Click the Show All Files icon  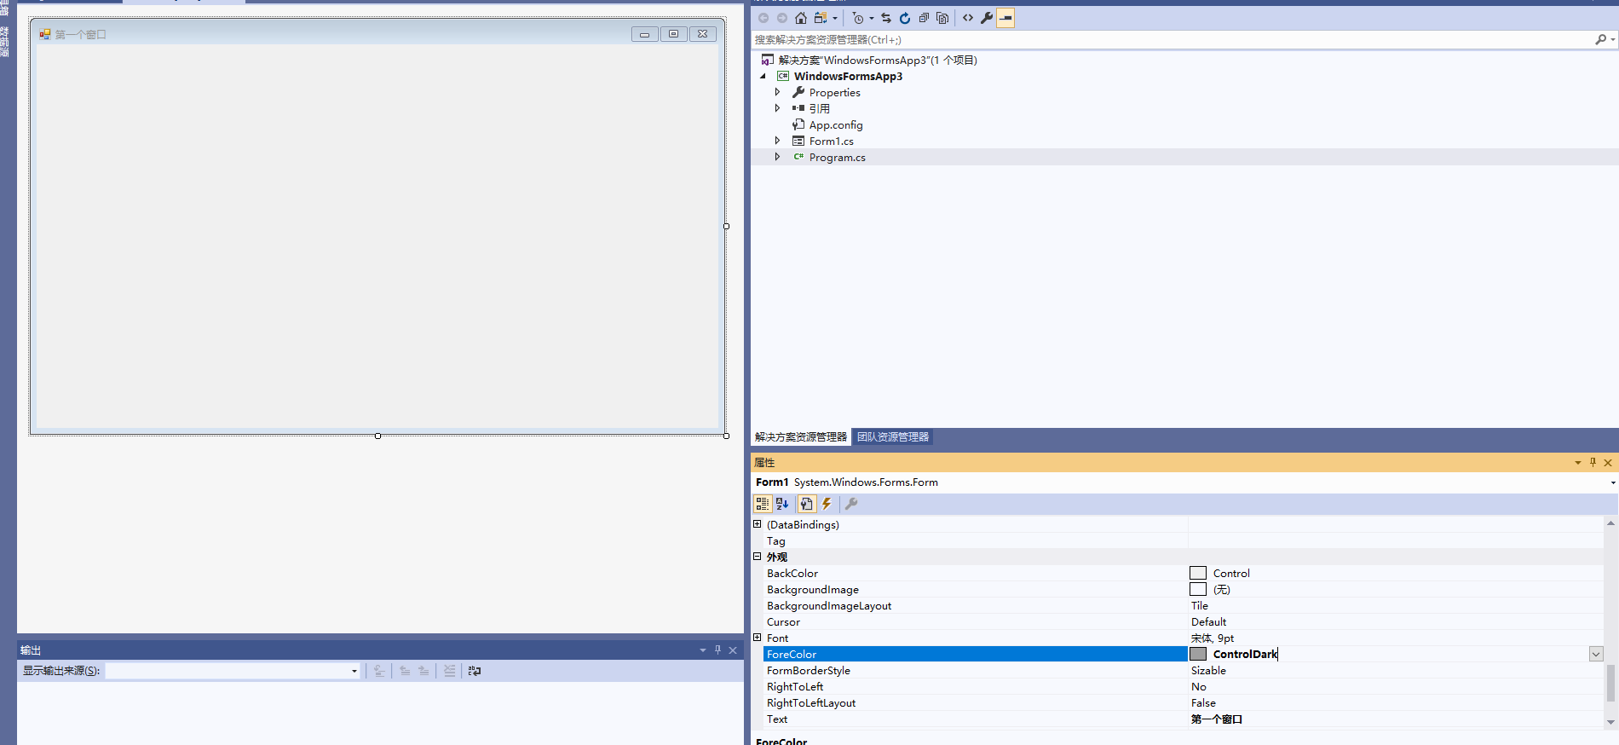[942, 18]
